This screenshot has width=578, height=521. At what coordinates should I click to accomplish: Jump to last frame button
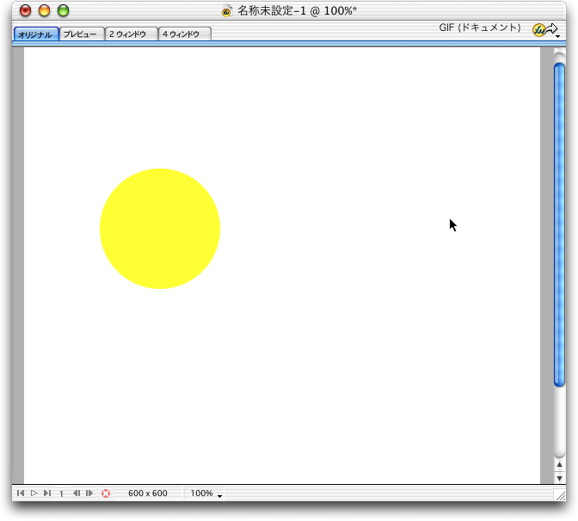click(x=47, y=493)
